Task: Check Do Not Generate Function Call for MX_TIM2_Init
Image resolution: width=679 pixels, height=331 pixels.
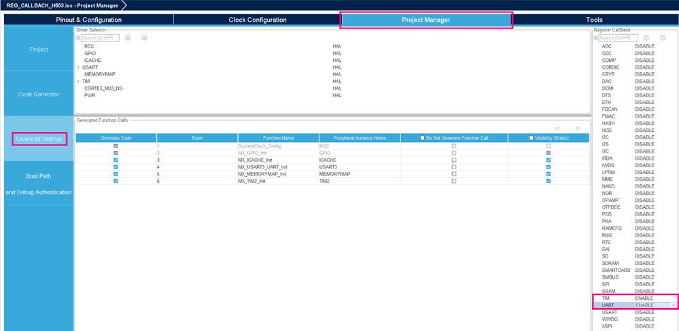Action: (454, 181)
